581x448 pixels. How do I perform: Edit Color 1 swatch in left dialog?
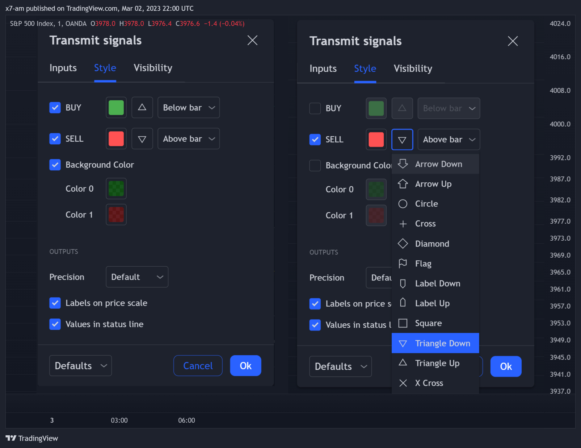[116, 214]
